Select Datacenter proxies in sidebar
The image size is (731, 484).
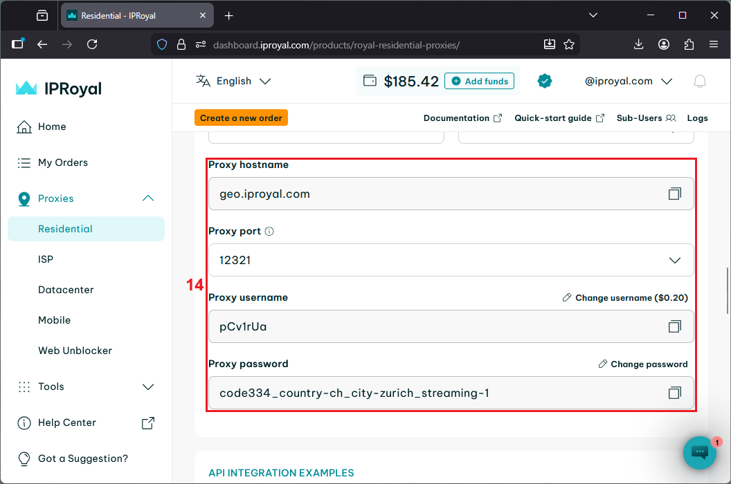coord(66,290)
